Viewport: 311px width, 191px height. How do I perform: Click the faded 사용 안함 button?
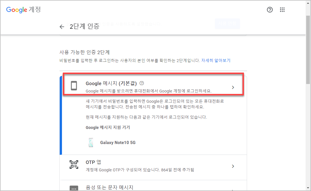[227, 24]
